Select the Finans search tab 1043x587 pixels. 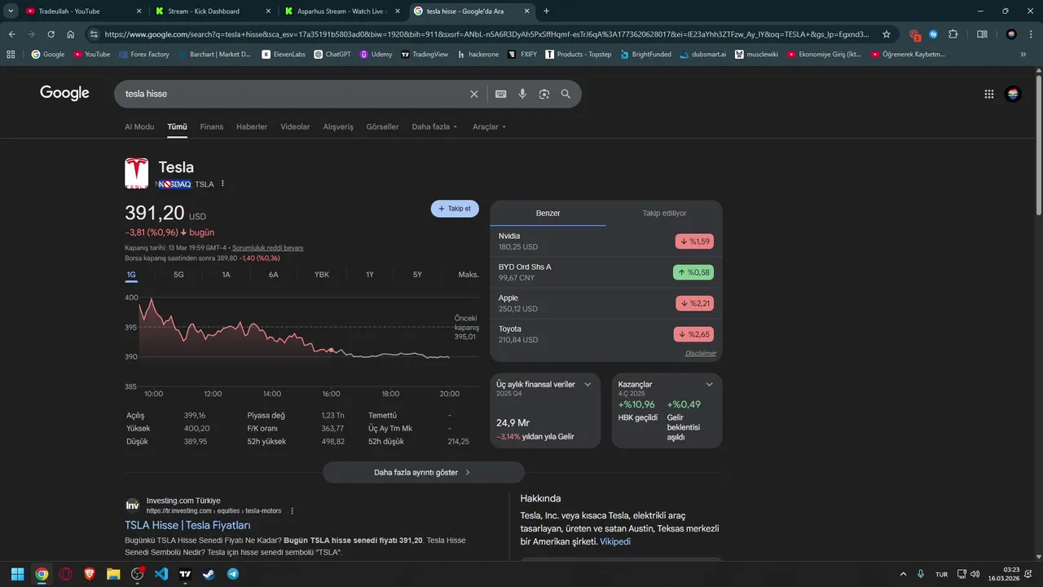tap(212, 127)
